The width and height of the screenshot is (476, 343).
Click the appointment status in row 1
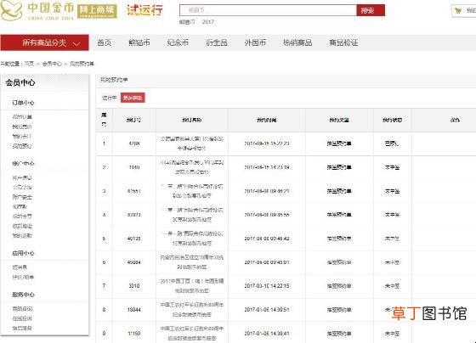392,143
